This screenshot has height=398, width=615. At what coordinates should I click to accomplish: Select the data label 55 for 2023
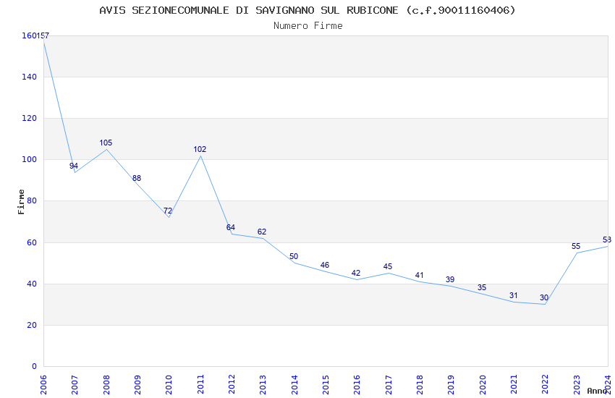[576, 246]
